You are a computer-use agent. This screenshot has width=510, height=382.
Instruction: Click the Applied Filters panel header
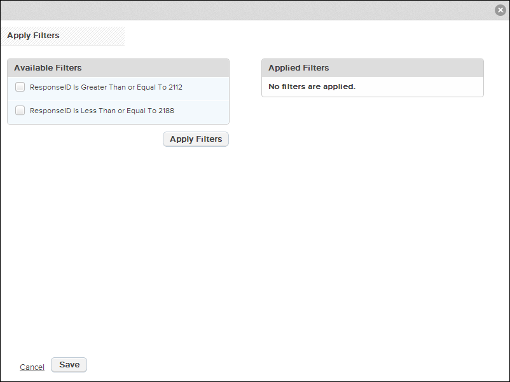[373, 68]
